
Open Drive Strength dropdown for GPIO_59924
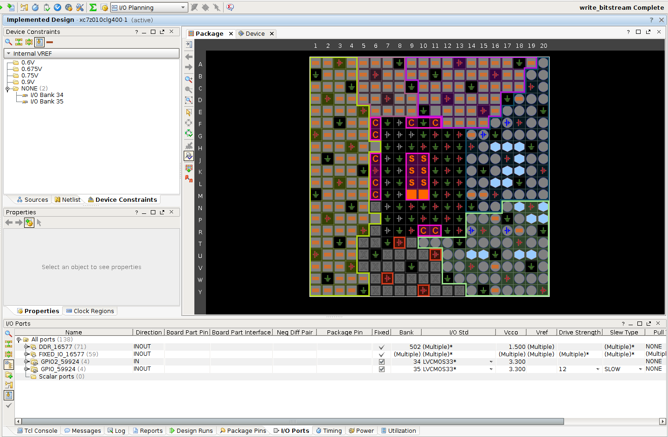coord(597,369)
